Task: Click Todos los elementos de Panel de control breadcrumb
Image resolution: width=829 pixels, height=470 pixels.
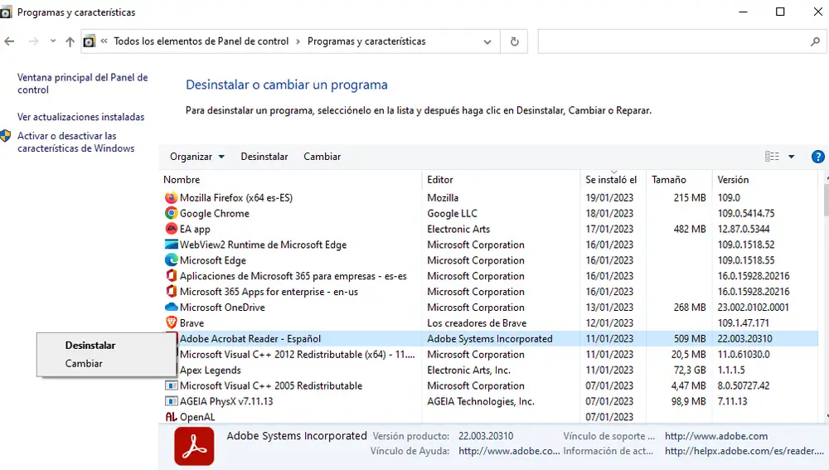Action: [x=201, y=41]
